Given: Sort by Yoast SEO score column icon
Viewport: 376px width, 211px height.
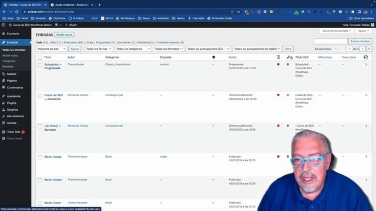Looking at the screenshot, I should [x=278, y=57].
